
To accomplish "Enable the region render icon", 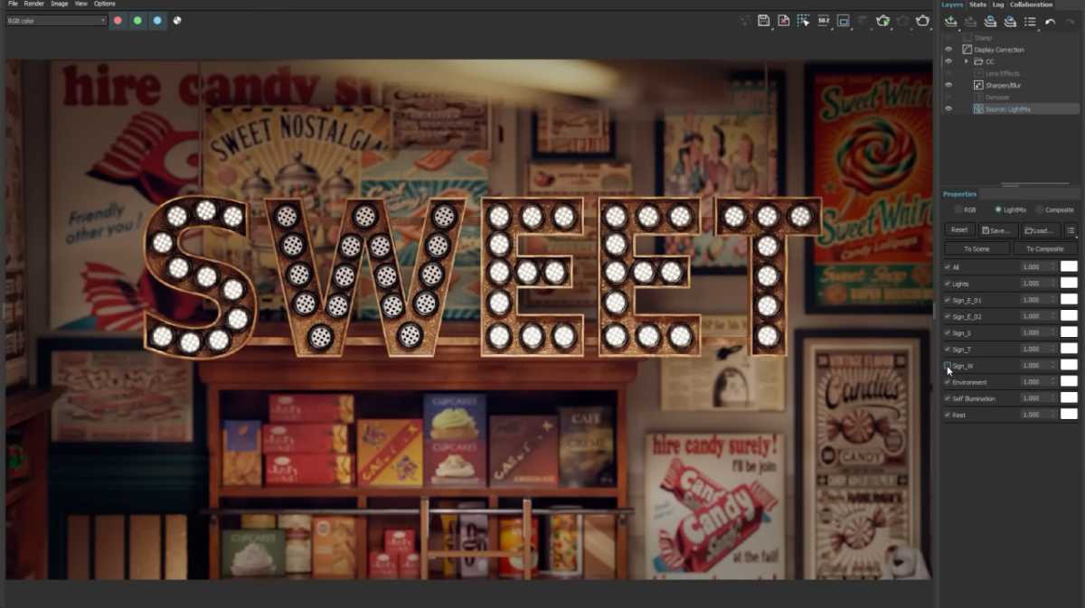I will click(x=844, y=20).
